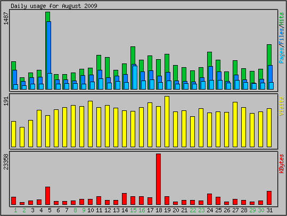This screenshot has width=287, height=216.
Task: Click the yellow Visits legend label
Action: [x=282, y=106]
